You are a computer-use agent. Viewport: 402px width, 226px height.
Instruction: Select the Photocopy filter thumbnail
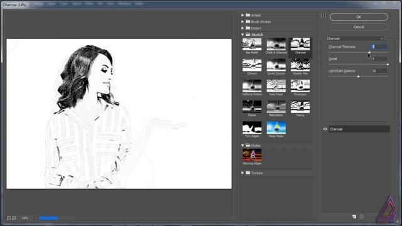tap(300, 86)
